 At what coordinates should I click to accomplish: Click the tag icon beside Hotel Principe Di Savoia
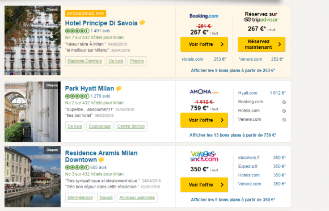click(142, 23)
